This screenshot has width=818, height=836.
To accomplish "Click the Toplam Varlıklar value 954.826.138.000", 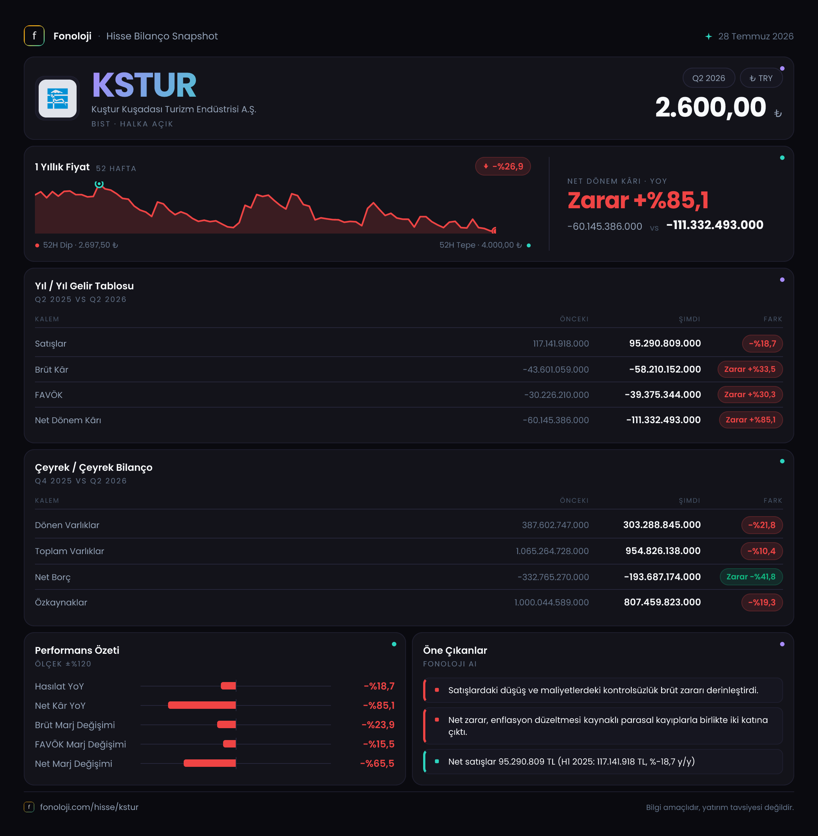I will tap(663, 551).
